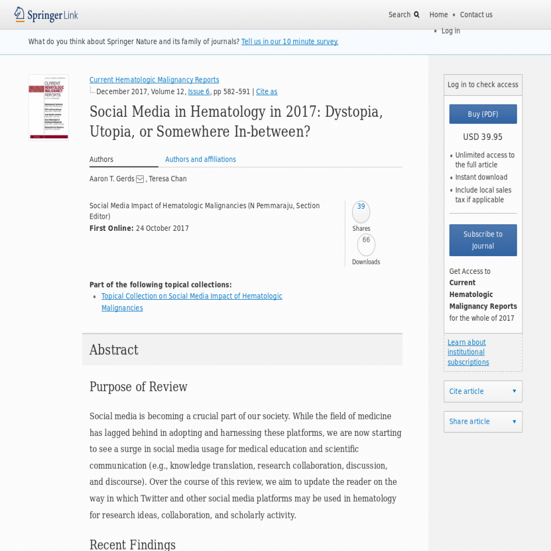Open Learn about institutional subscriptions link

click(x=468, y=352)
